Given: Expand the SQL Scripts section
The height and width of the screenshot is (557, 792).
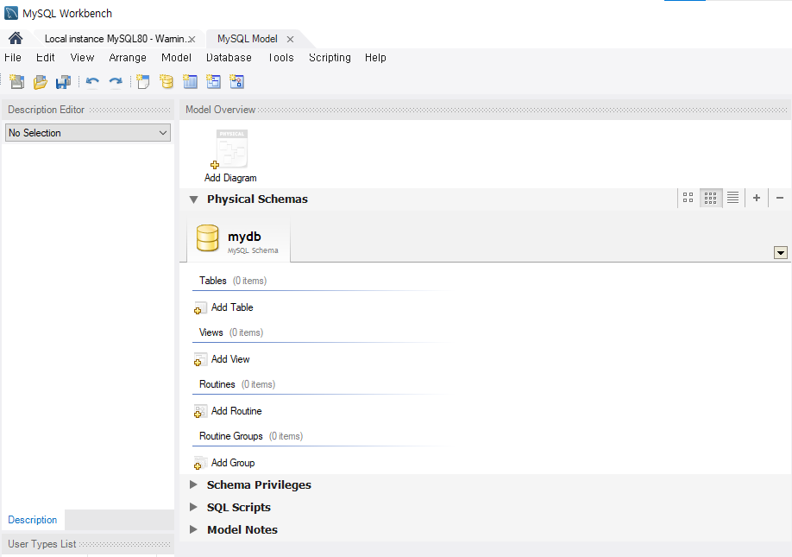Looking at the screenshot, I should [x=193, y=507].
